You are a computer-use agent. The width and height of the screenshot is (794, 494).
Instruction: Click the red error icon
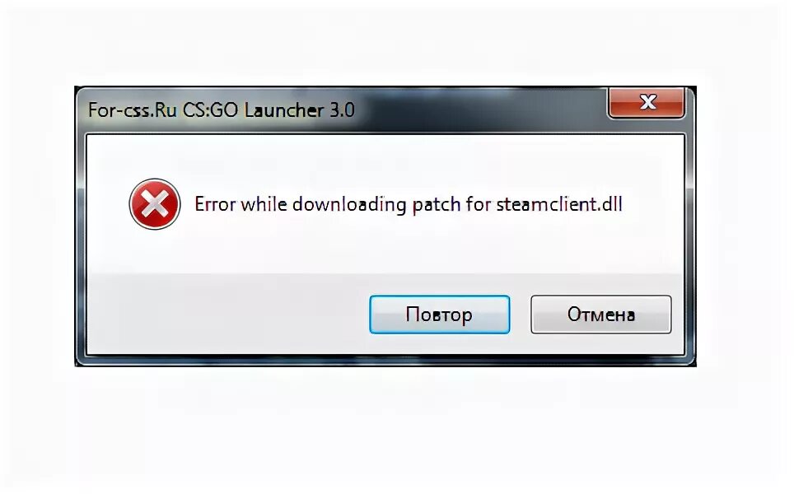155,204
